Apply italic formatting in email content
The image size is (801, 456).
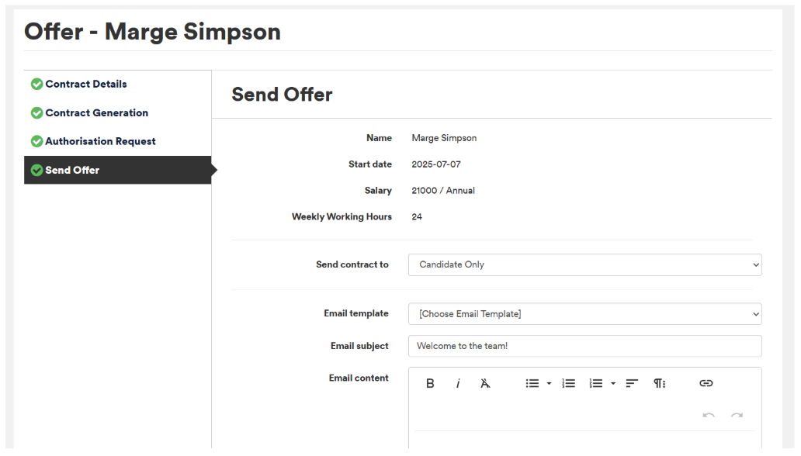458,383
